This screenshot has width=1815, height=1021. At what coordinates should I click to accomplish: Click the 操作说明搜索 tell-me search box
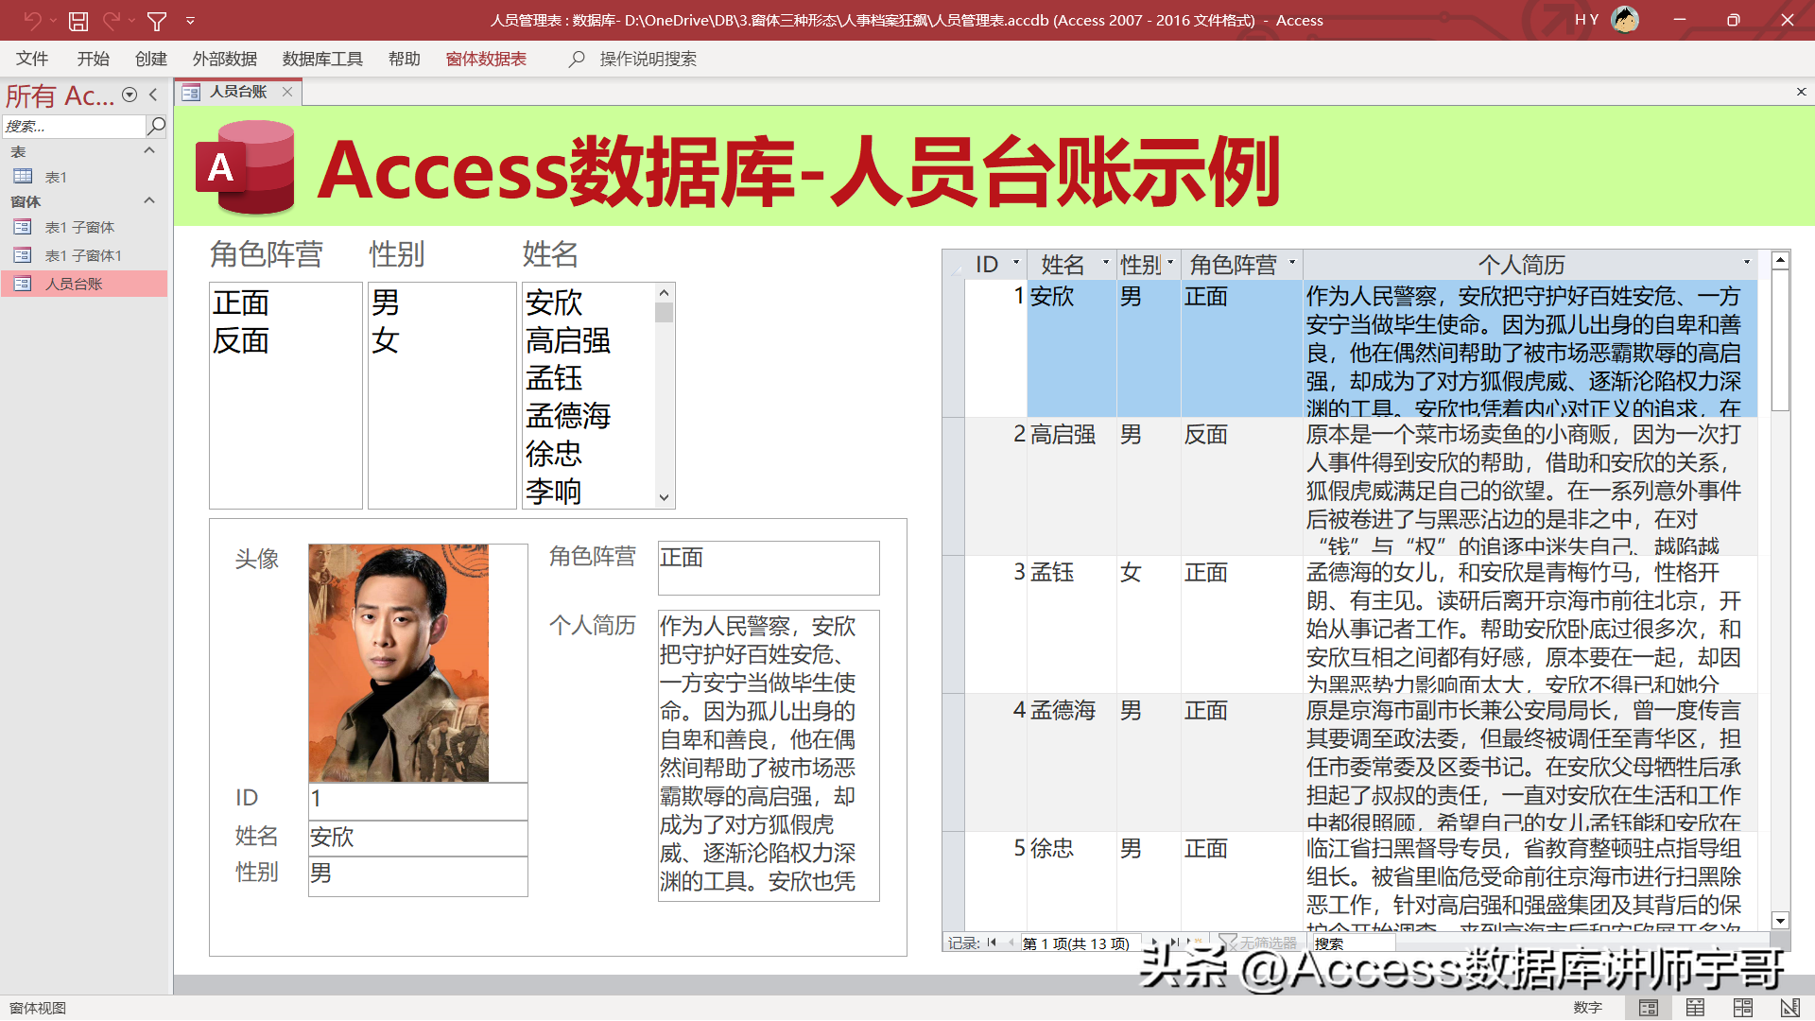648,59
